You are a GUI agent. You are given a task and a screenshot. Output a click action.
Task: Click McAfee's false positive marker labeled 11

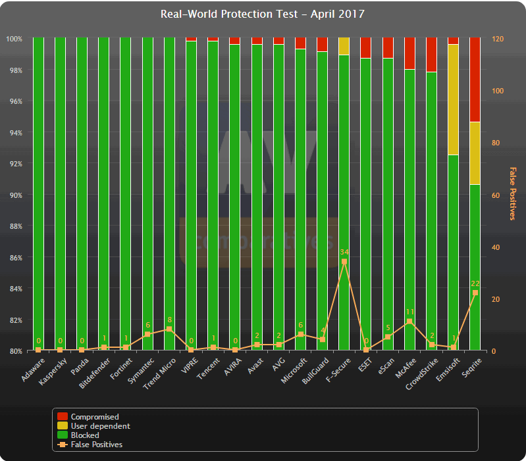click(x=409, y=322)
